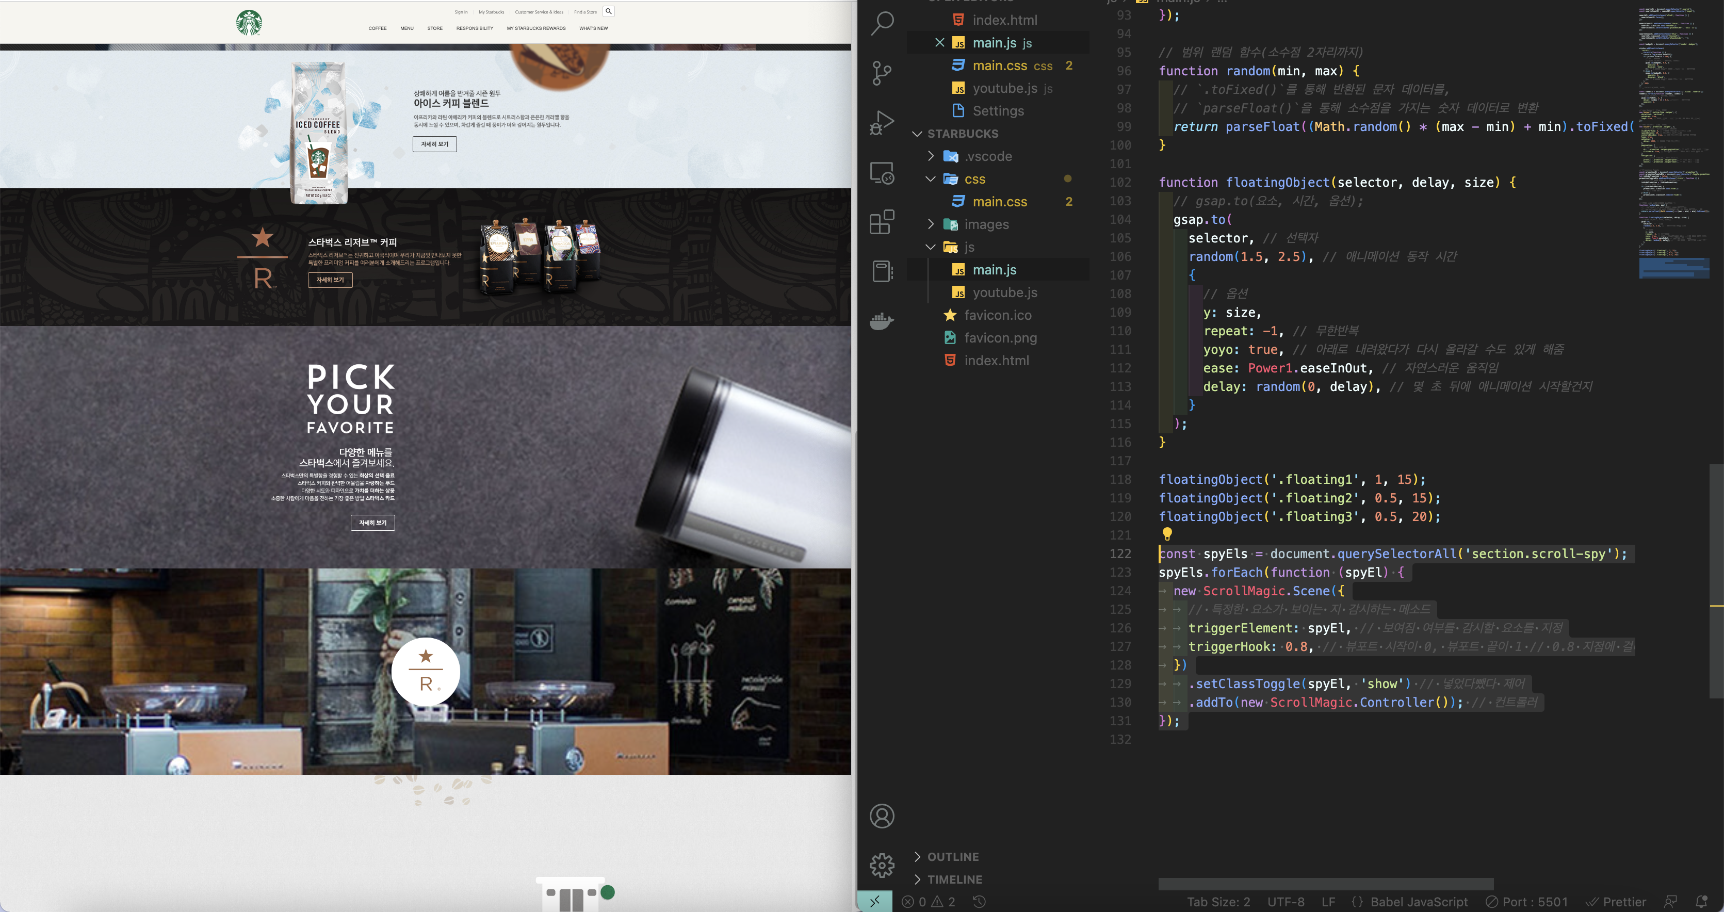Viewport: 1724px width, 912px height.
Task: Open the Source Control view
Action: click(882, 73)
